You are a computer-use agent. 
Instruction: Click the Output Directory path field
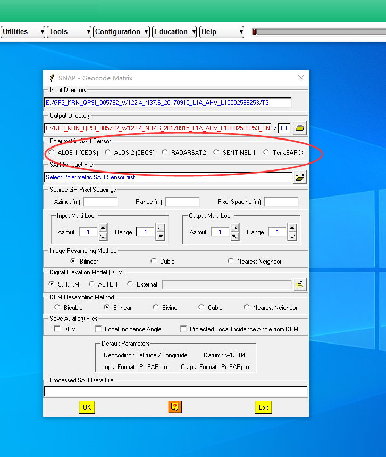click(157, 128)
